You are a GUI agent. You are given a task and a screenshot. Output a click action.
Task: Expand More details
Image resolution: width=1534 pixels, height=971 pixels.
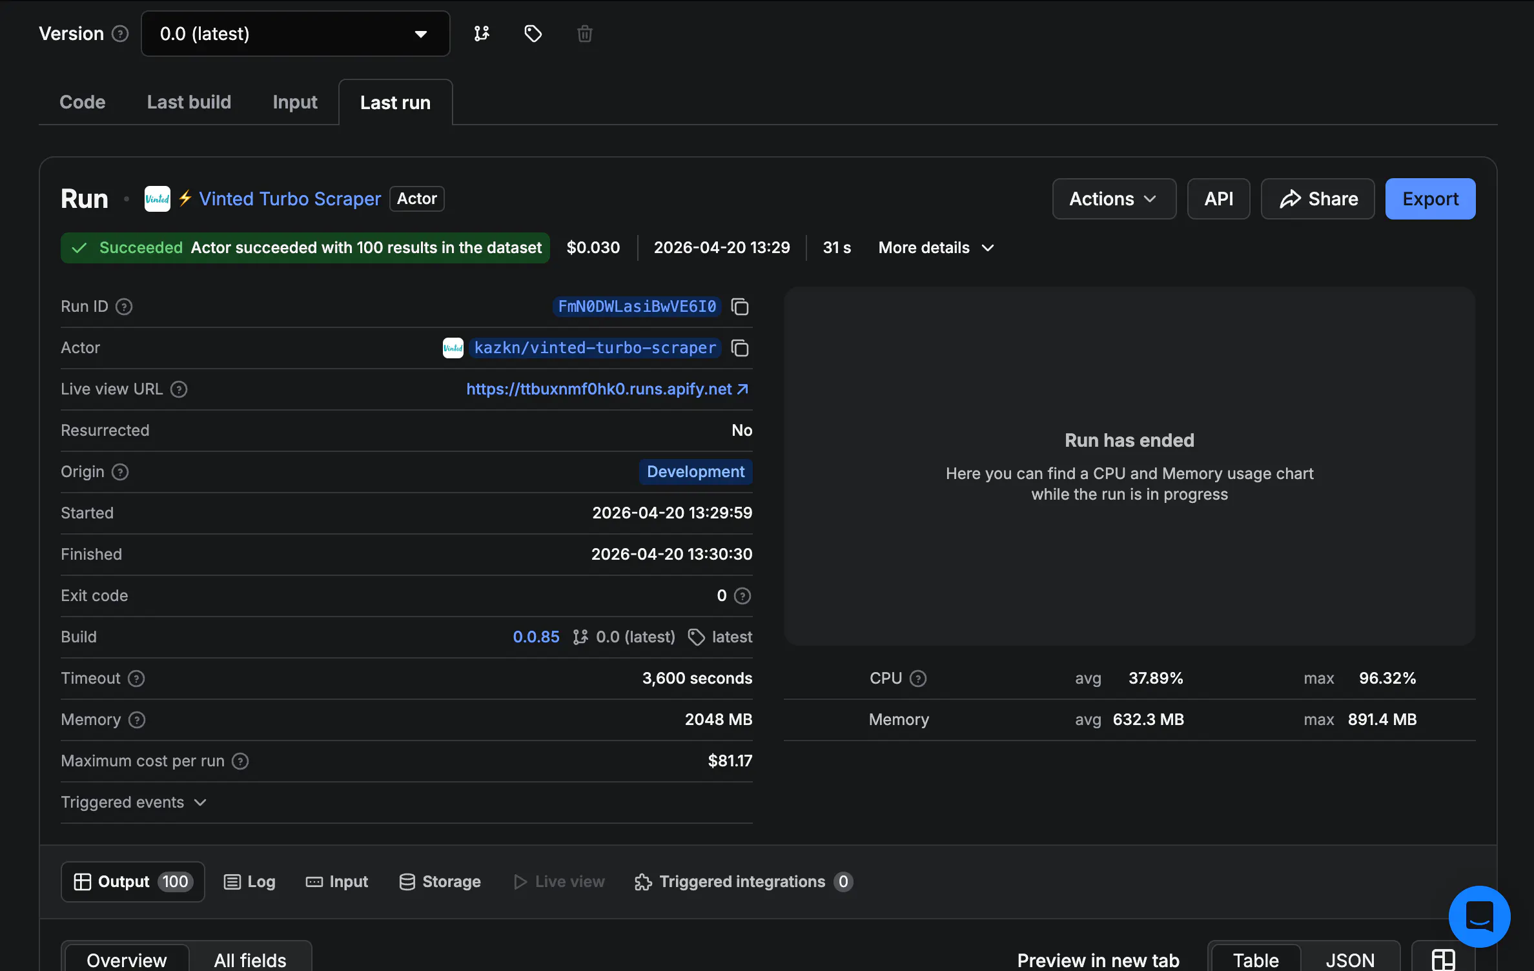(x=937, y=248)
